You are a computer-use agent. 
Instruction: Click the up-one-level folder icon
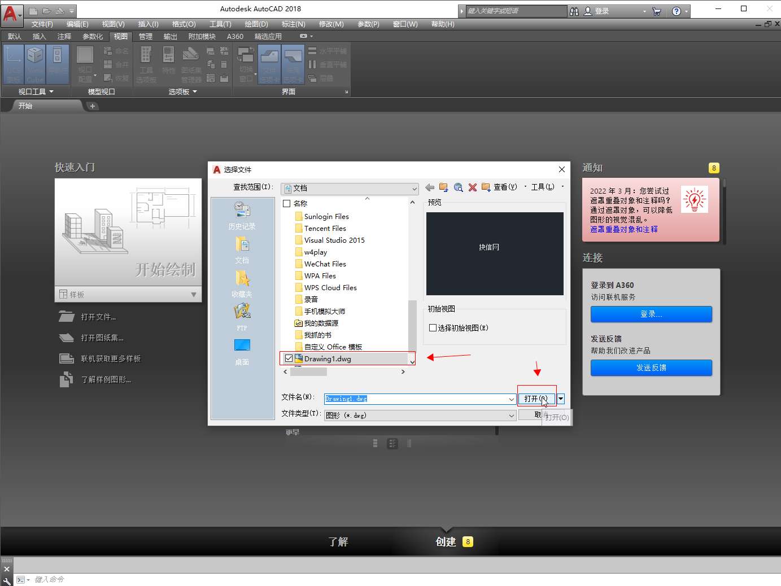443,187
